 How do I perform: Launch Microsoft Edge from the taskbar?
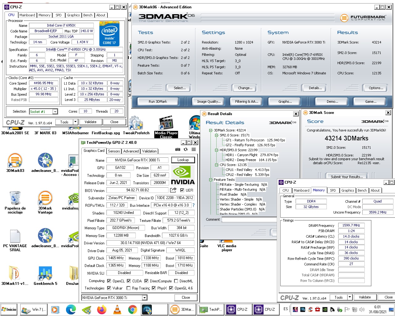(x=71, y=309)
